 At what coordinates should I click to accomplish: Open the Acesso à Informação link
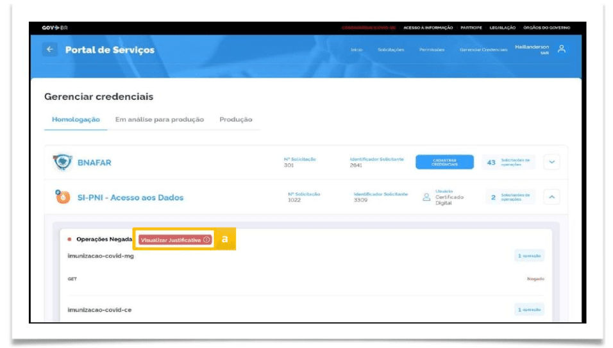coord(428,28)
